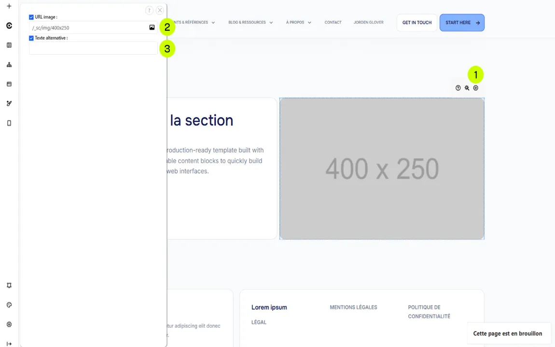Click the logout arrow icon in sidebar
The height and width of the screenshot is (347, 555).
(x=9, y=344)
